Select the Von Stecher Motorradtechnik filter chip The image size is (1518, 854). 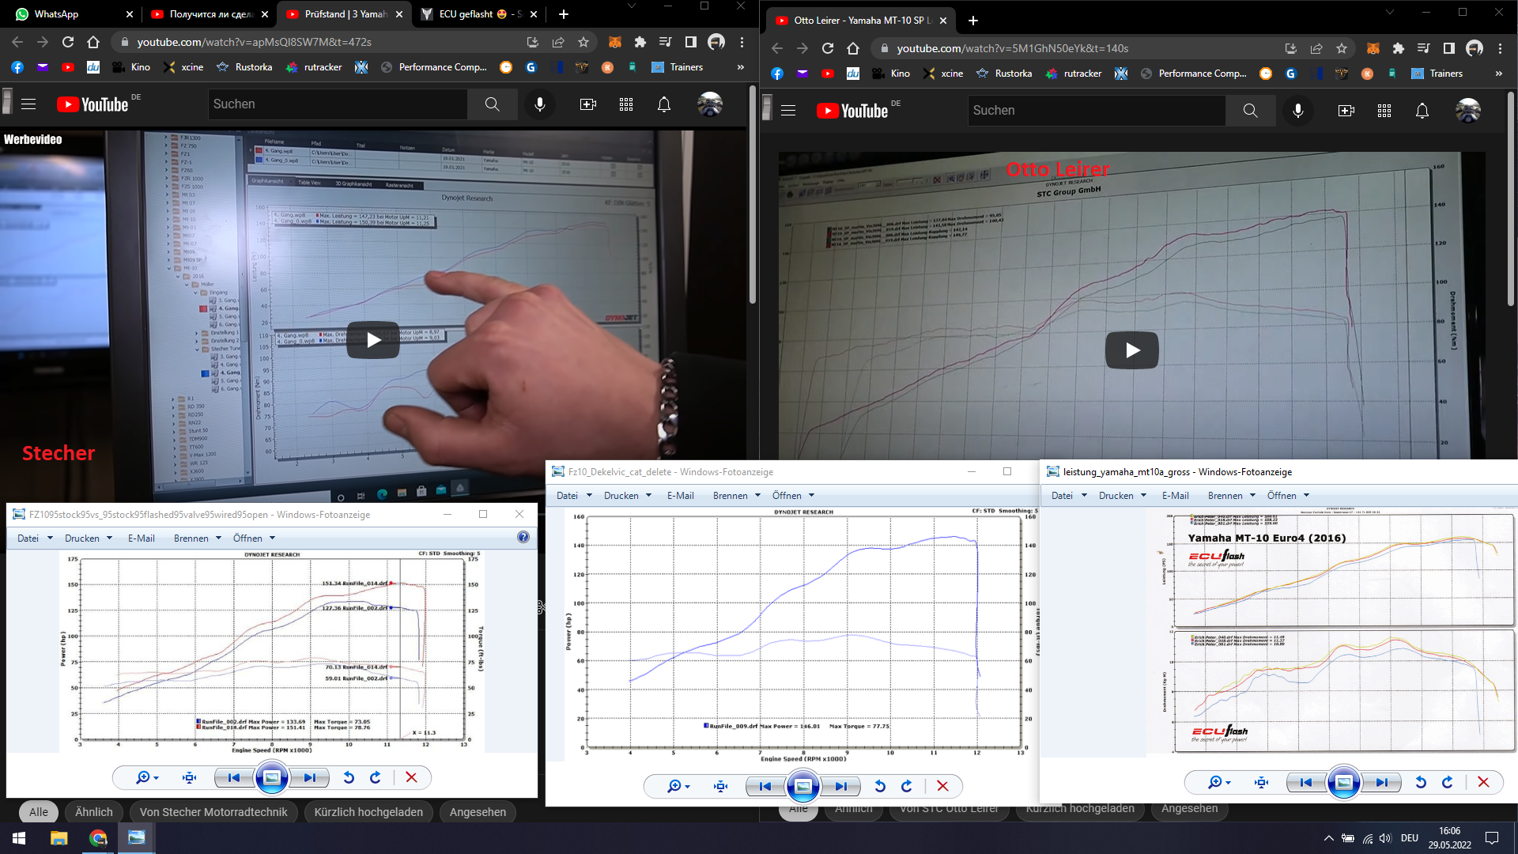tap(213, 812)
